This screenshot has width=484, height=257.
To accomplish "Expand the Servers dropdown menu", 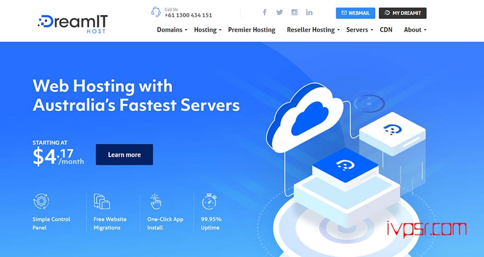I will coord(360,30).
